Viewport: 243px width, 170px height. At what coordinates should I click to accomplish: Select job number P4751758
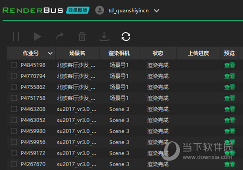pos(33,98)
